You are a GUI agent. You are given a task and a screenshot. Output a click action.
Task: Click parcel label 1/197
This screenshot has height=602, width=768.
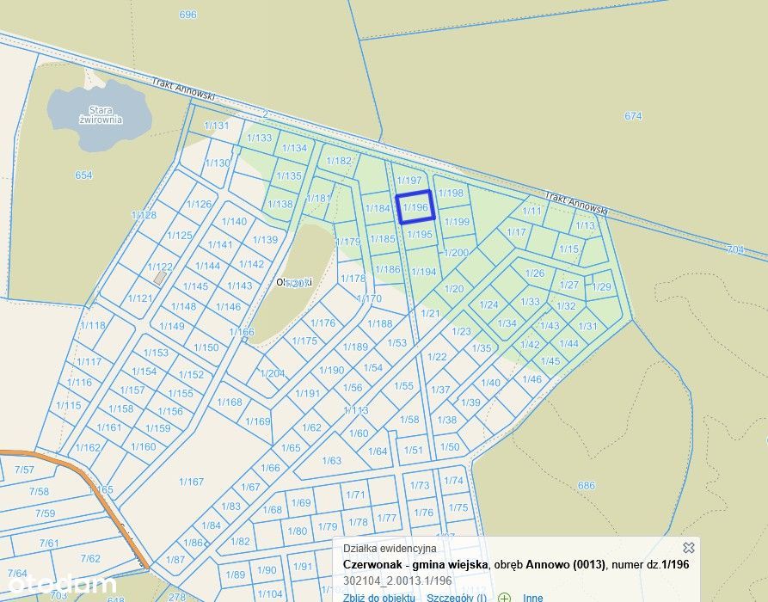pos(409,181)
